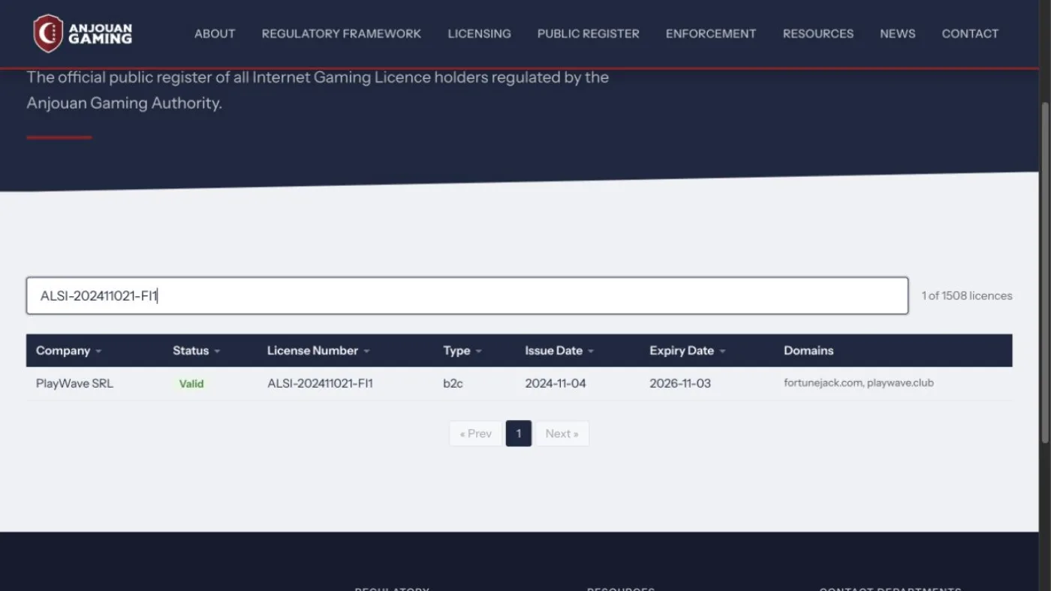Open the About menu item

[215, 34]
